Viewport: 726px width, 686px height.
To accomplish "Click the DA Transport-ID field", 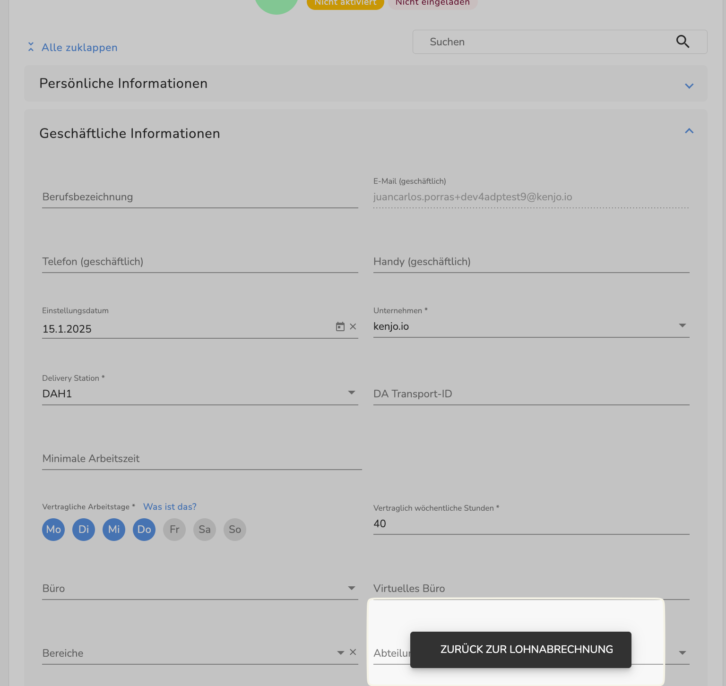I will tap(531, 394).
